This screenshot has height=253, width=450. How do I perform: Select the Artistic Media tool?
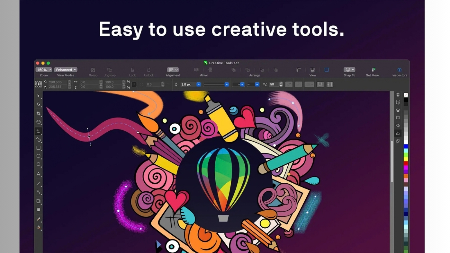38,140
